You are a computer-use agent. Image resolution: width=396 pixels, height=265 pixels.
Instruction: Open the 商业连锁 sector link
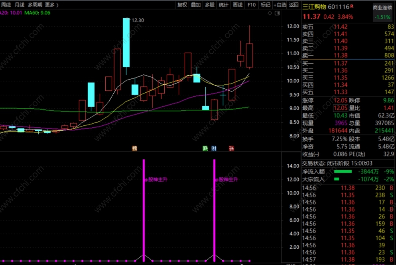[382, 8]
